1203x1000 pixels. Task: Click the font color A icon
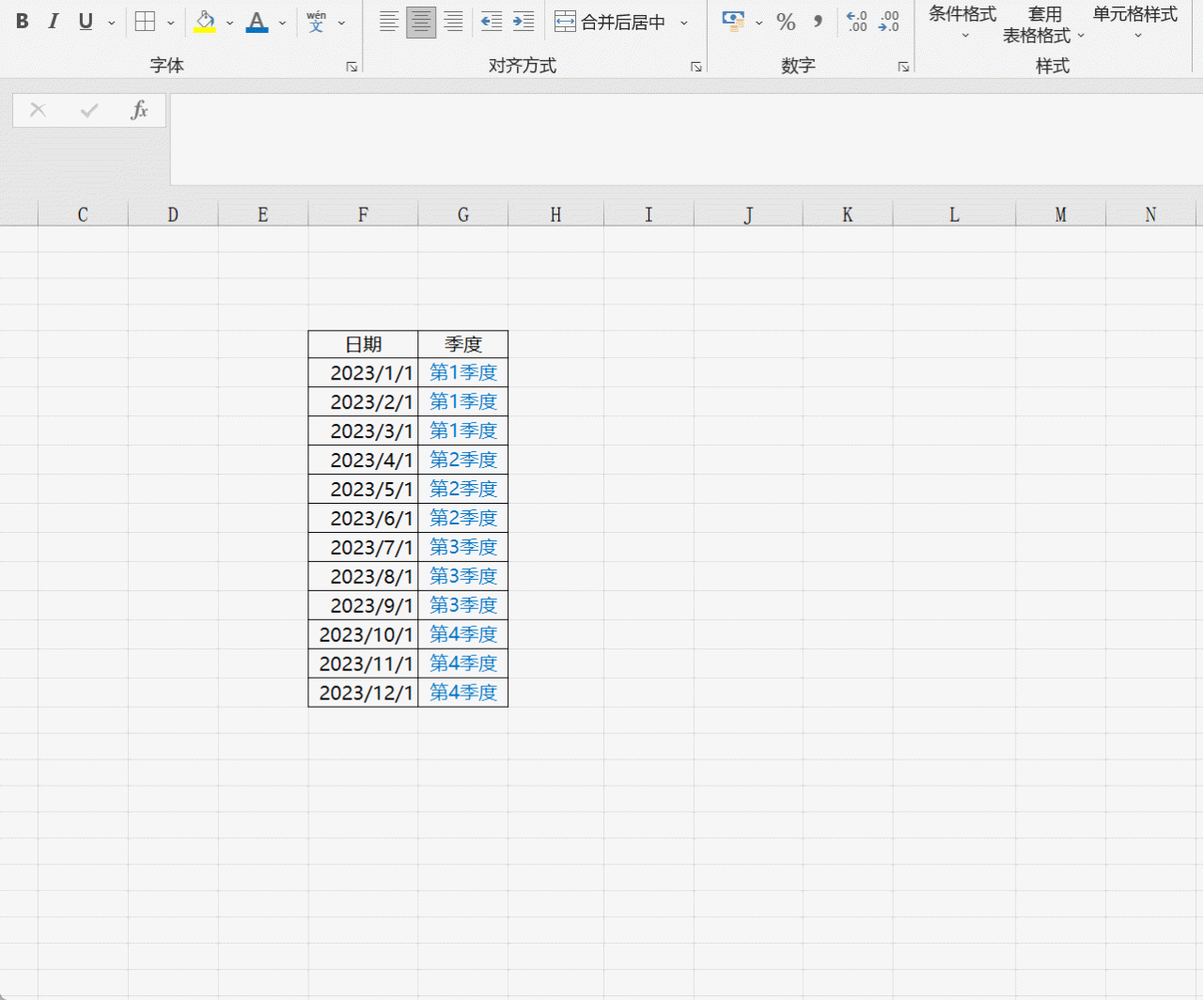pyautogui.click(x=257, y=22)
